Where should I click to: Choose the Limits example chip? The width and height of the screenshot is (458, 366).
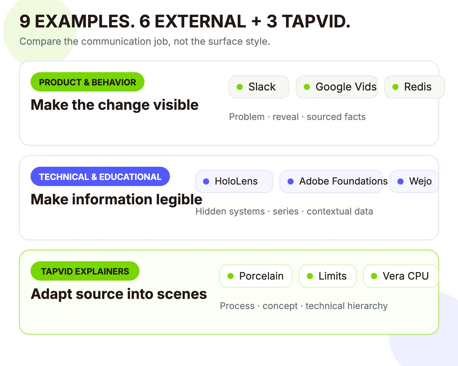click(x=328, y=276)
